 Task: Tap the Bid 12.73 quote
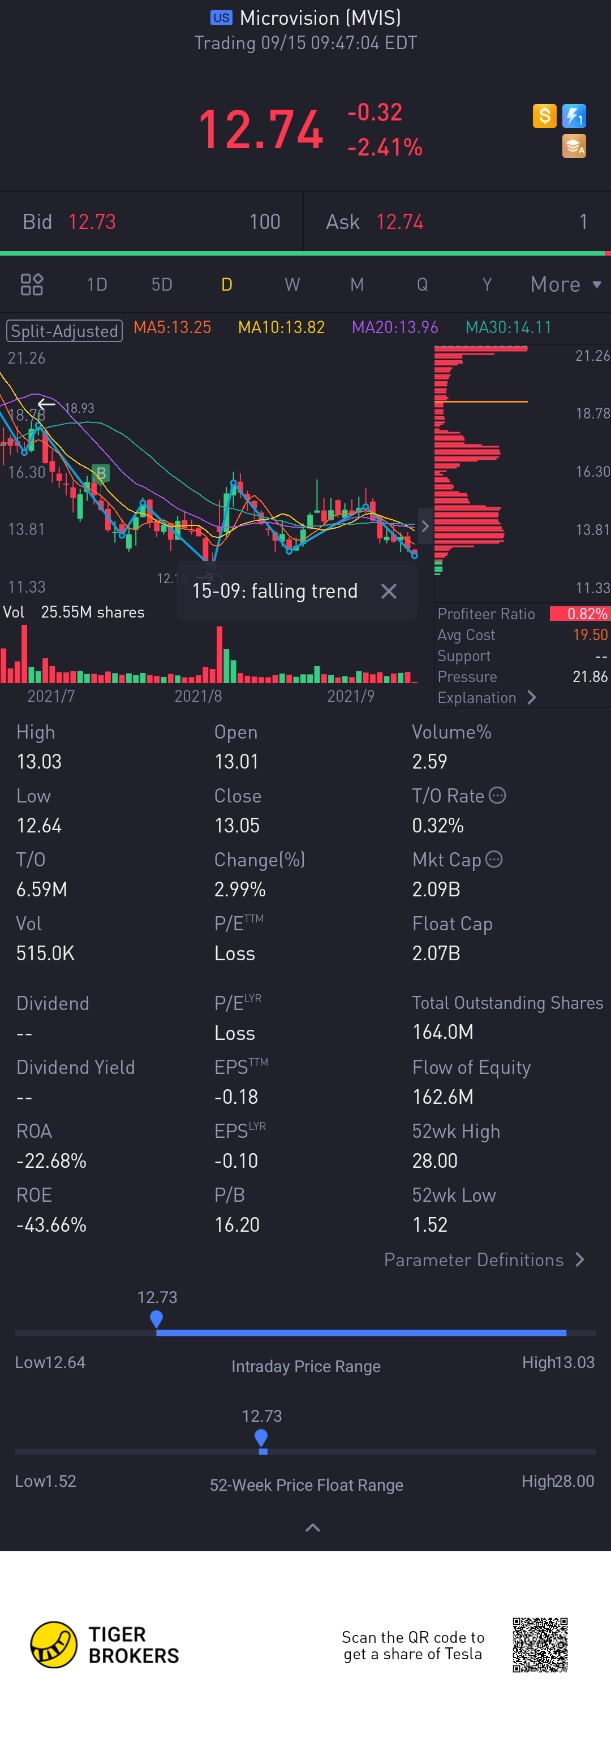tap(151, 222)
